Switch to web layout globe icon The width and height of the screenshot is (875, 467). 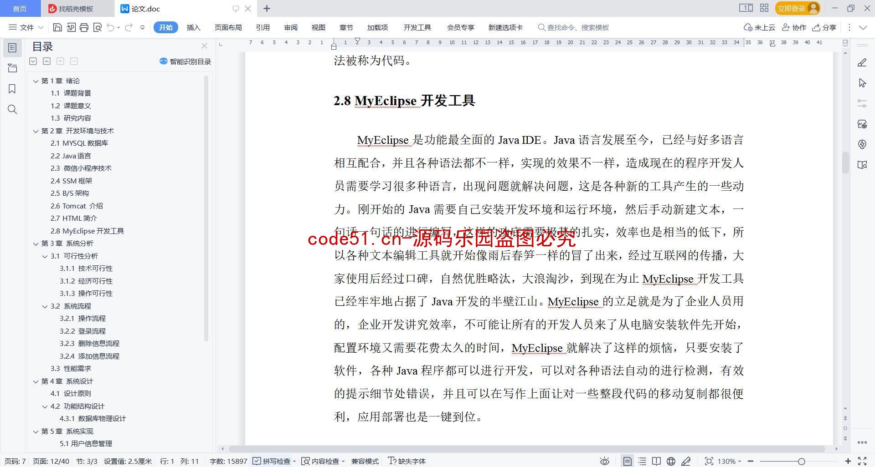[x=671, y=461]
